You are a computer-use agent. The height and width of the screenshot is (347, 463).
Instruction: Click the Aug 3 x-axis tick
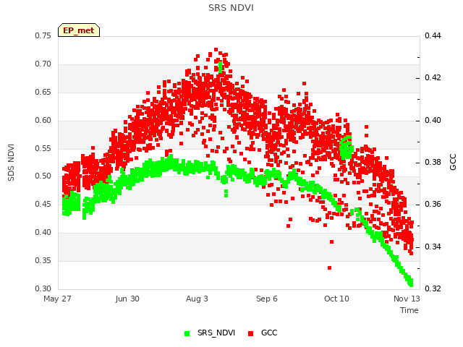(x=197, y=299)
